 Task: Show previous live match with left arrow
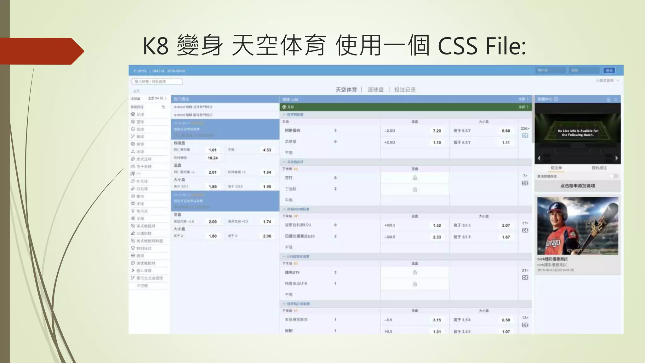[x=539, y=158]
